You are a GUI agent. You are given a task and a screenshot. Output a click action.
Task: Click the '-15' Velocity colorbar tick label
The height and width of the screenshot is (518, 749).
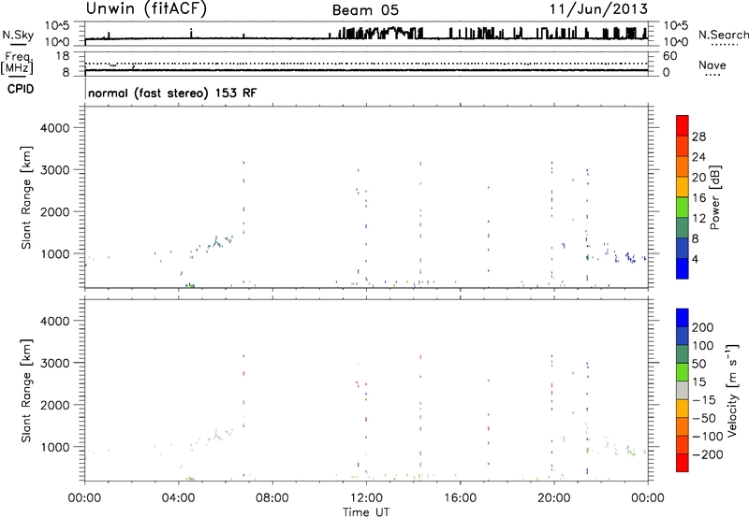pyautogui.click(x=704, y=400)
